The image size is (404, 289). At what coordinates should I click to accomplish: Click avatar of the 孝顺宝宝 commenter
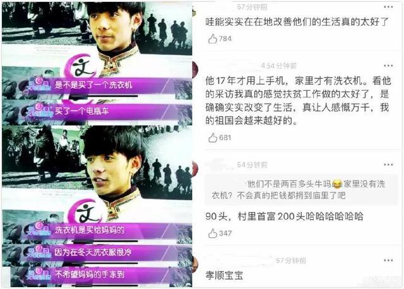pos(195,264)
